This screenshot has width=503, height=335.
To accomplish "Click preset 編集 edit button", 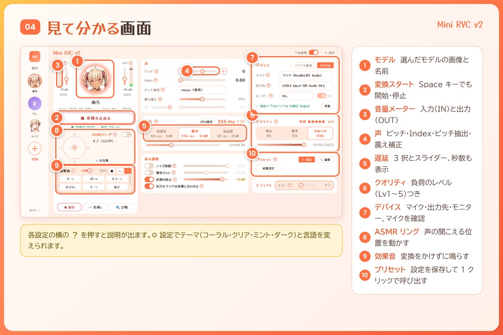I will [x=325, y=159].
